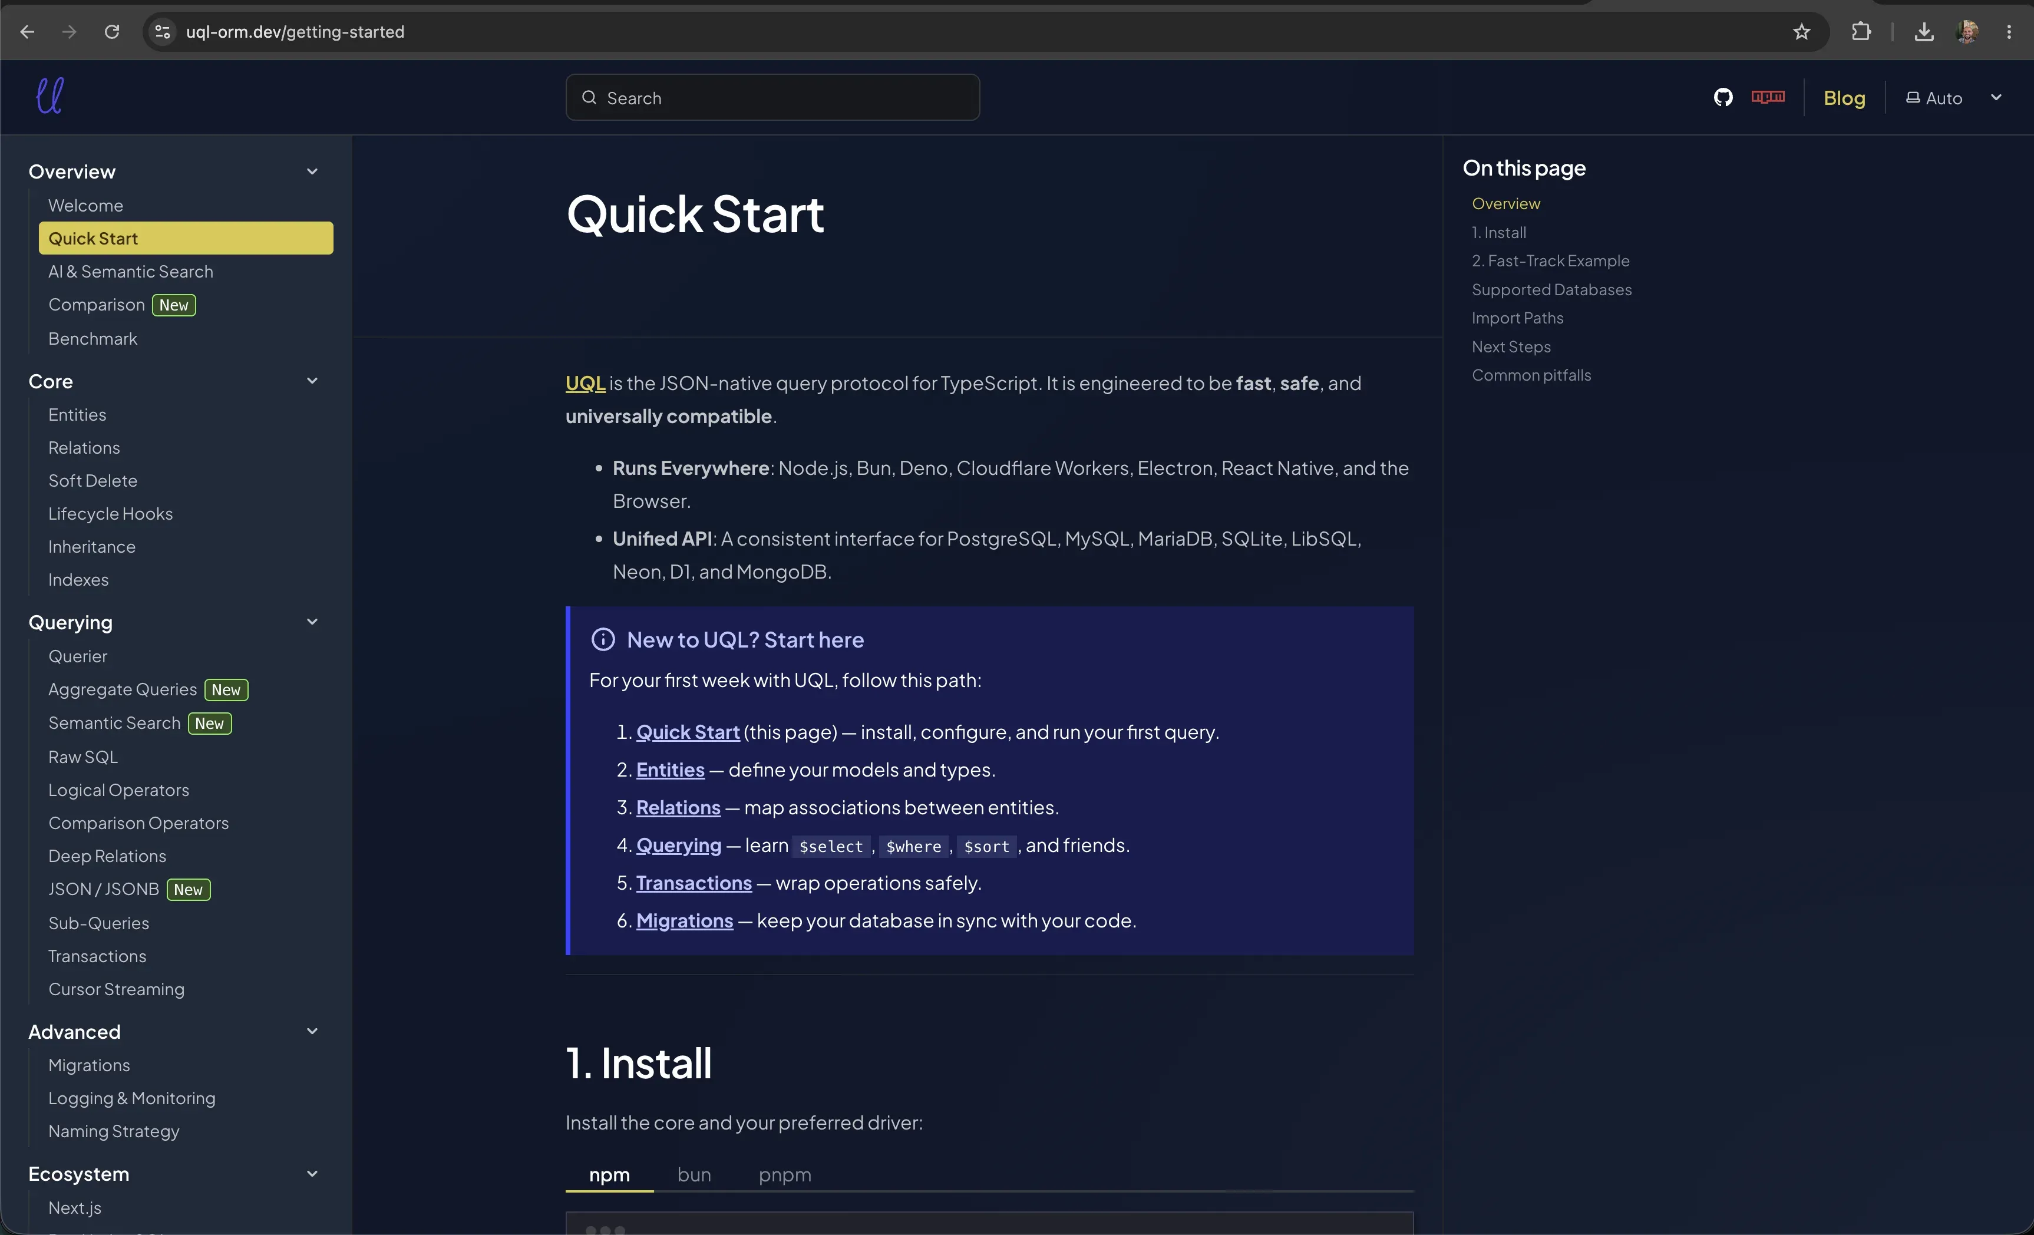
Task: Open Soft Delete sidebar page
Action: tap(93, 480)
